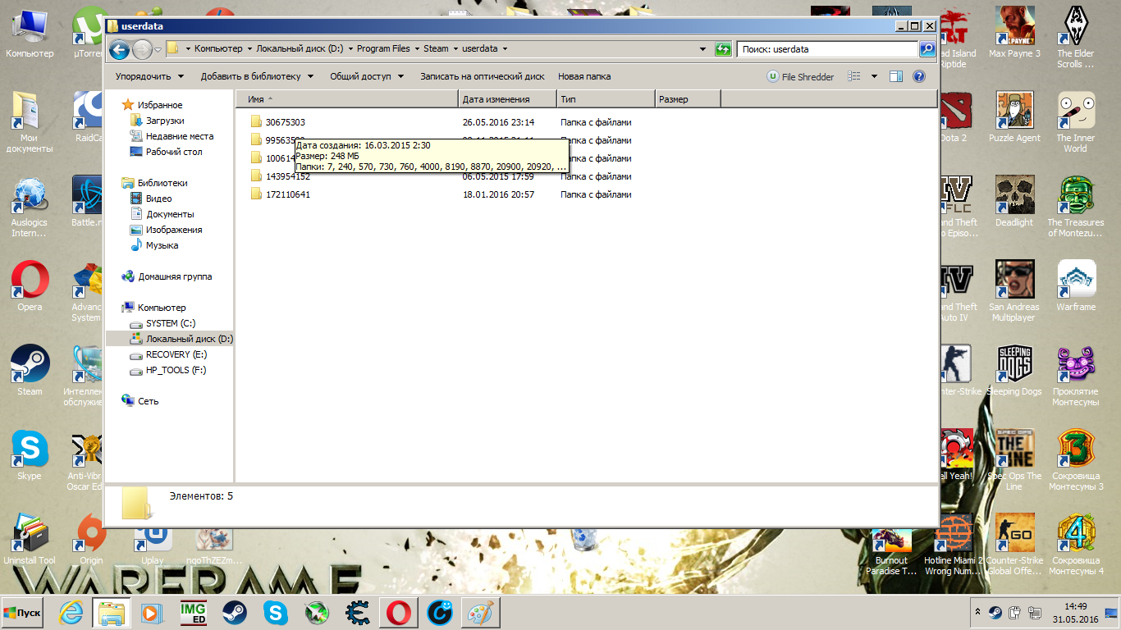Change view using the view layout icon

(854, 76)
